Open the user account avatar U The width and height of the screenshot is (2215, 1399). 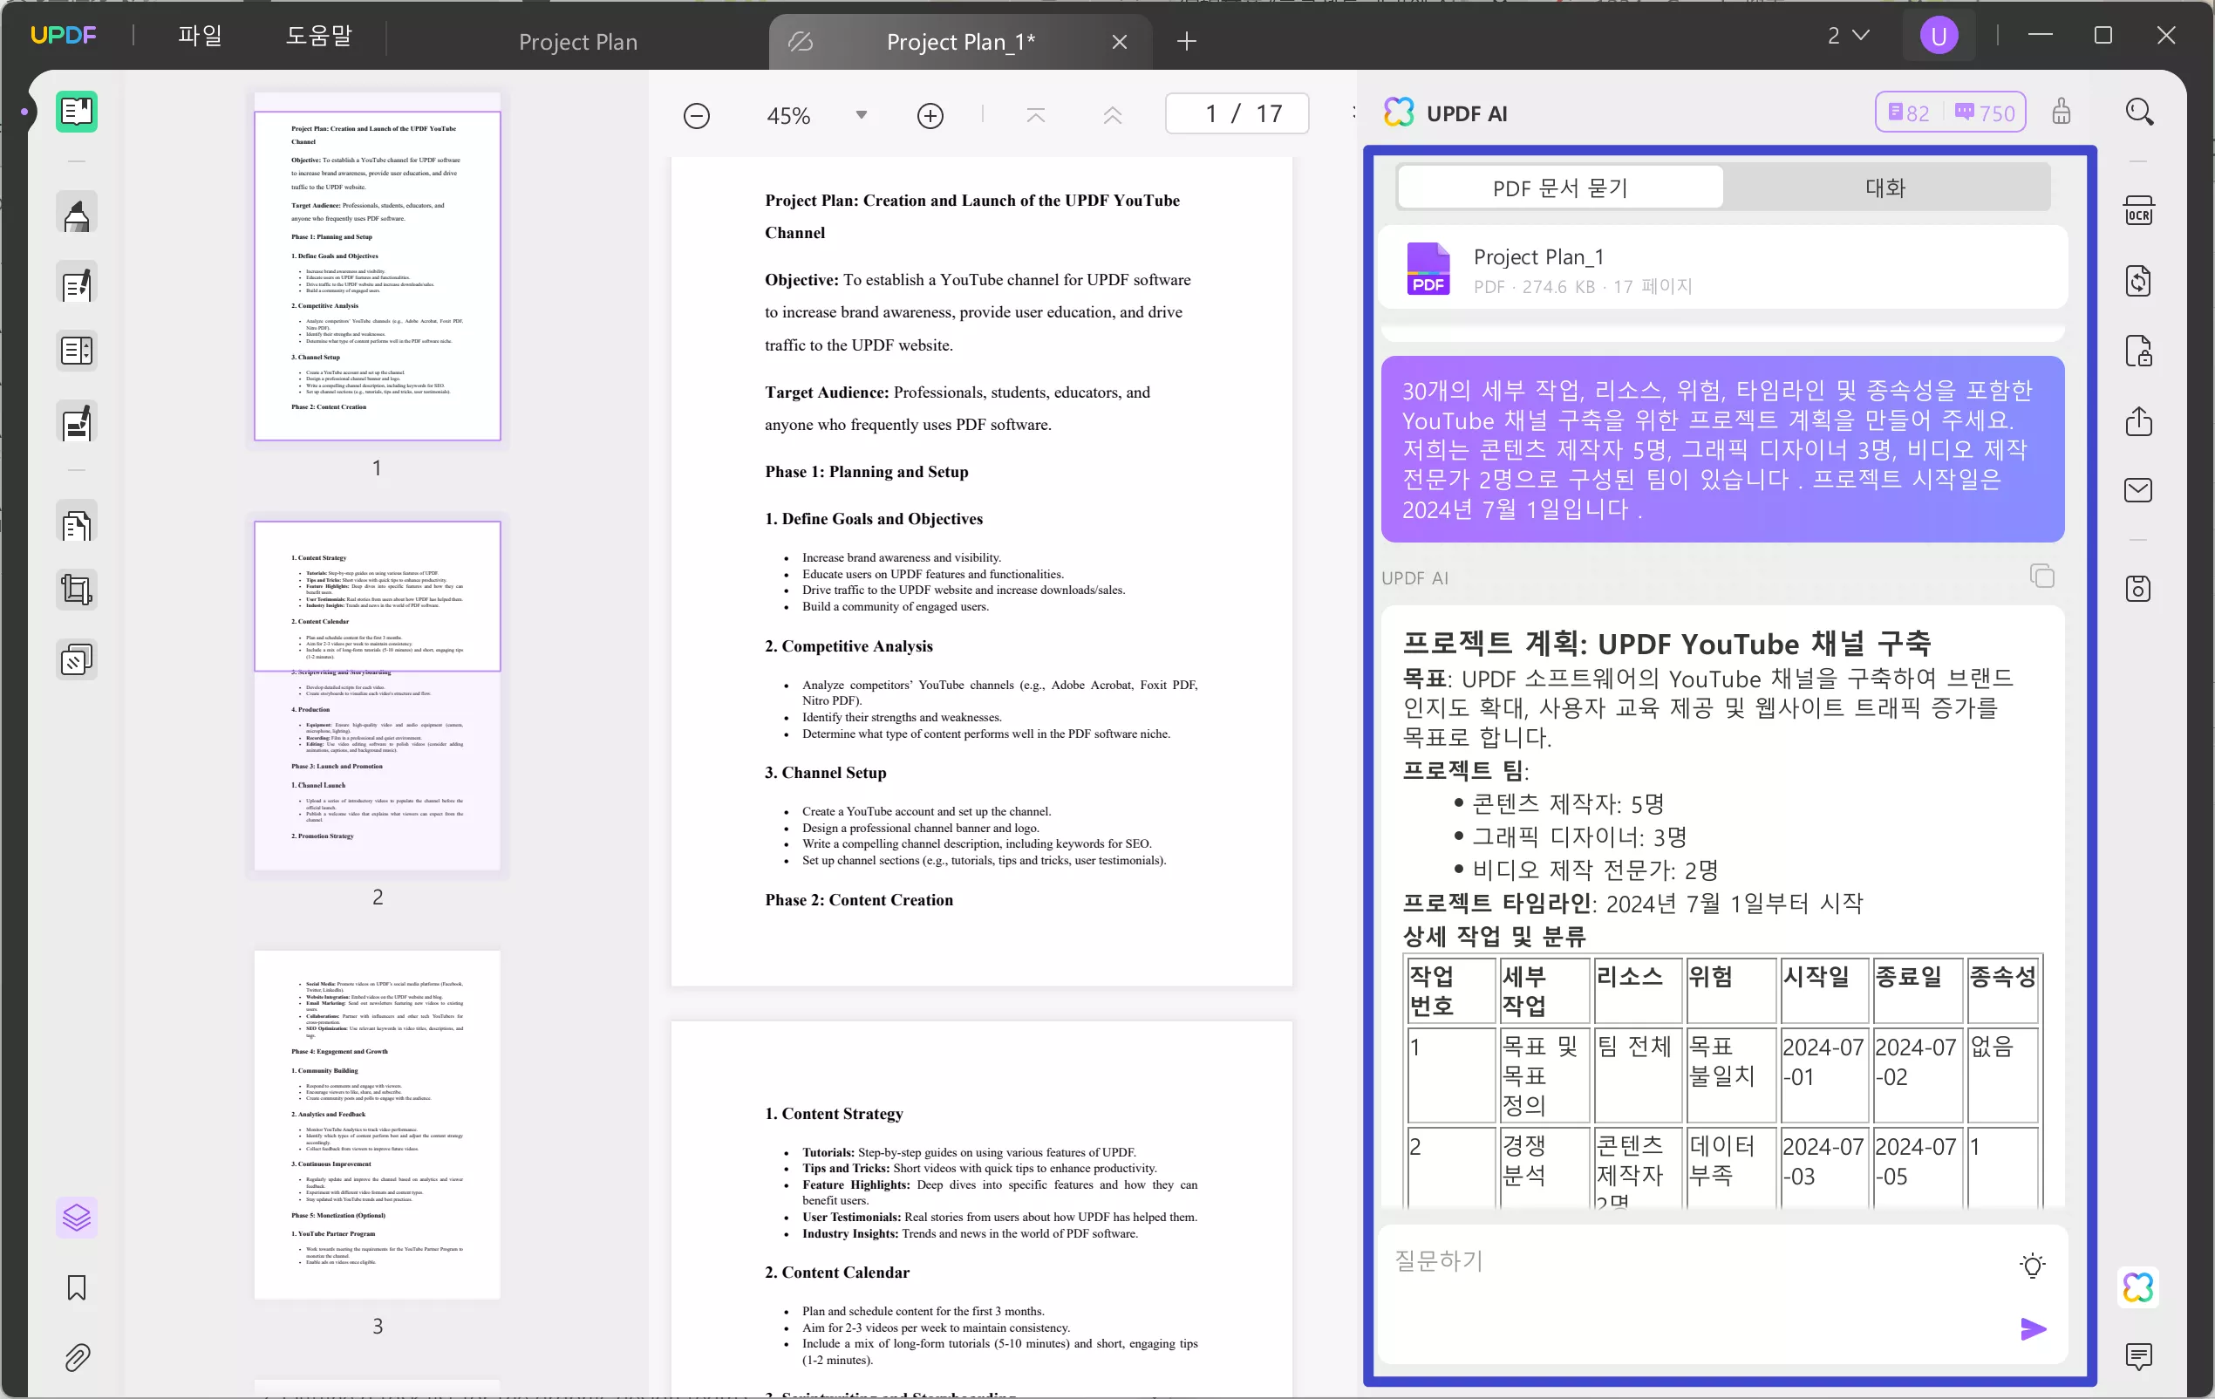(x=1939, y=36)
